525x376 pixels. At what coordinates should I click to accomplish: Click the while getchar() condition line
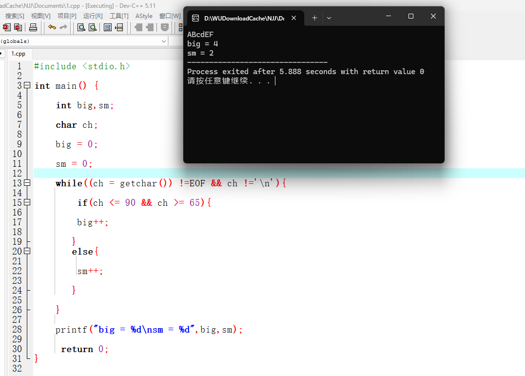(x=171, y=183)
